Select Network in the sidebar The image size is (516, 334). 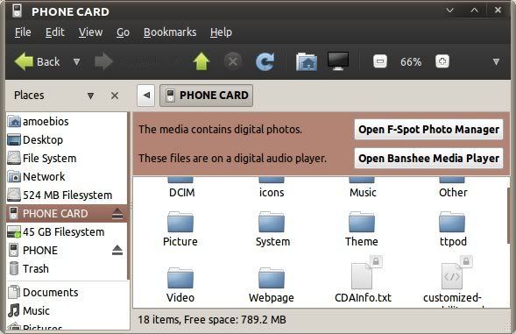(67, 177)
